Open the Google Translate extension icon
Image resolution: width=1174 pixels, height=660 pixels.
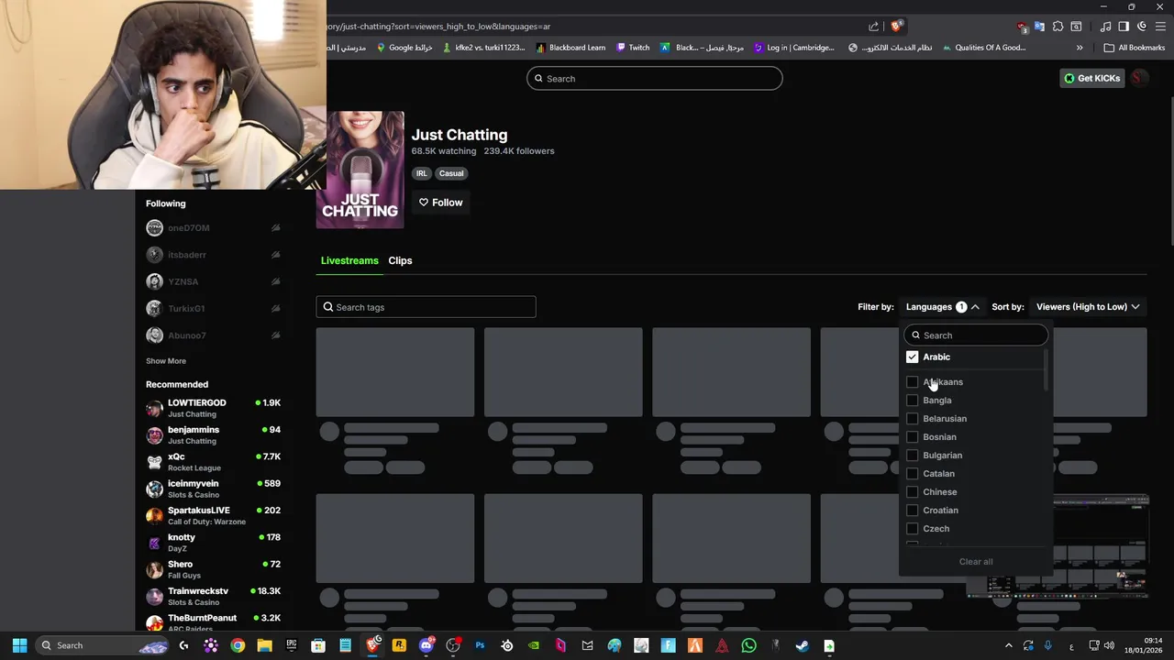pyautogui.click(x=1039, y=27)
